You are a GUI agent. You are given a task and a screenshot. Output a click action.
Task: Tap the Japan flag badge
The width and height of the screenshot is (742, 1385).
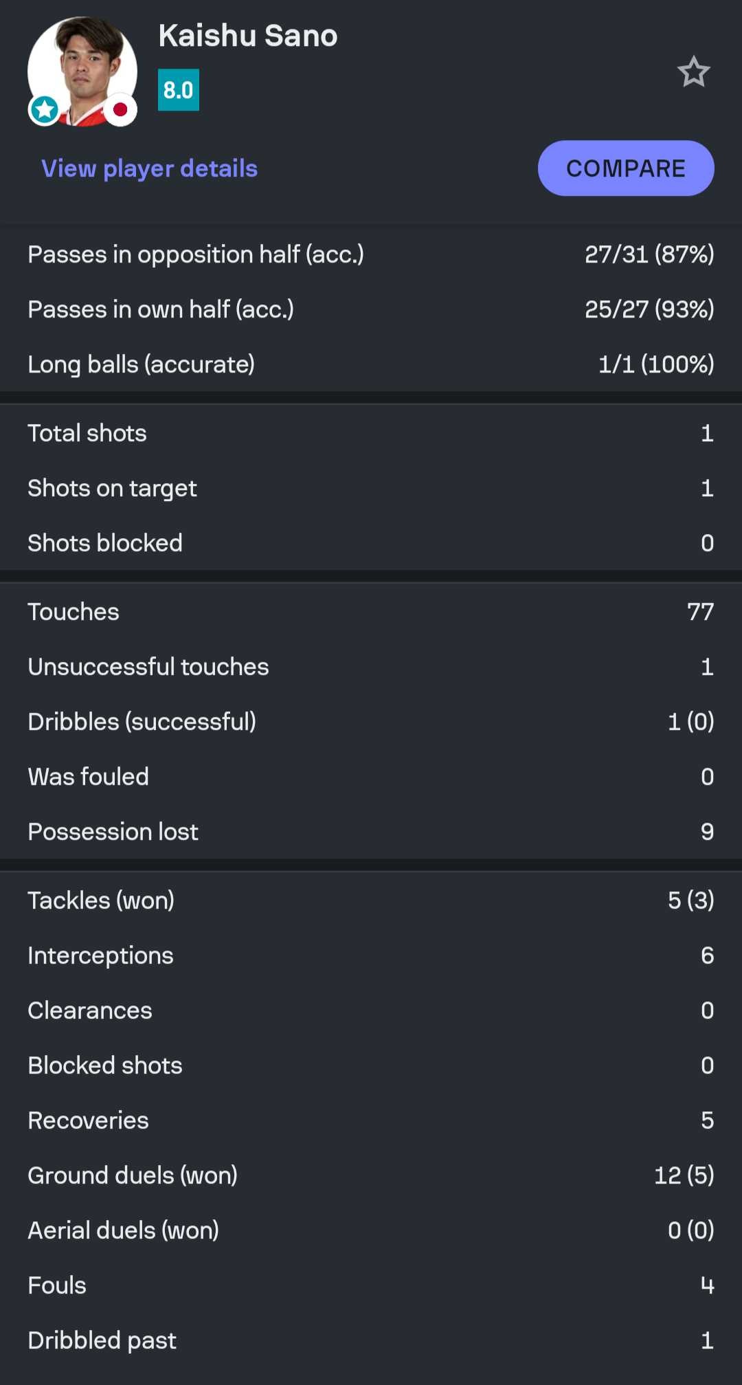(120, 109)
